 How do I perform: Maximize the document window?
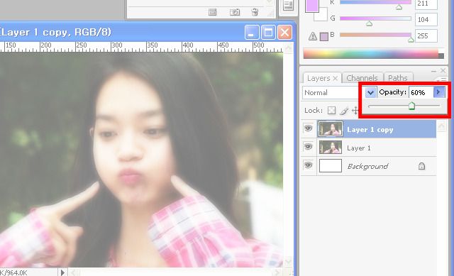[268, 32]
